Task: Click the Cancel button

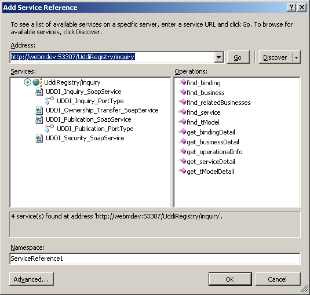Action: pyautogui.click(x=278, y=279)
